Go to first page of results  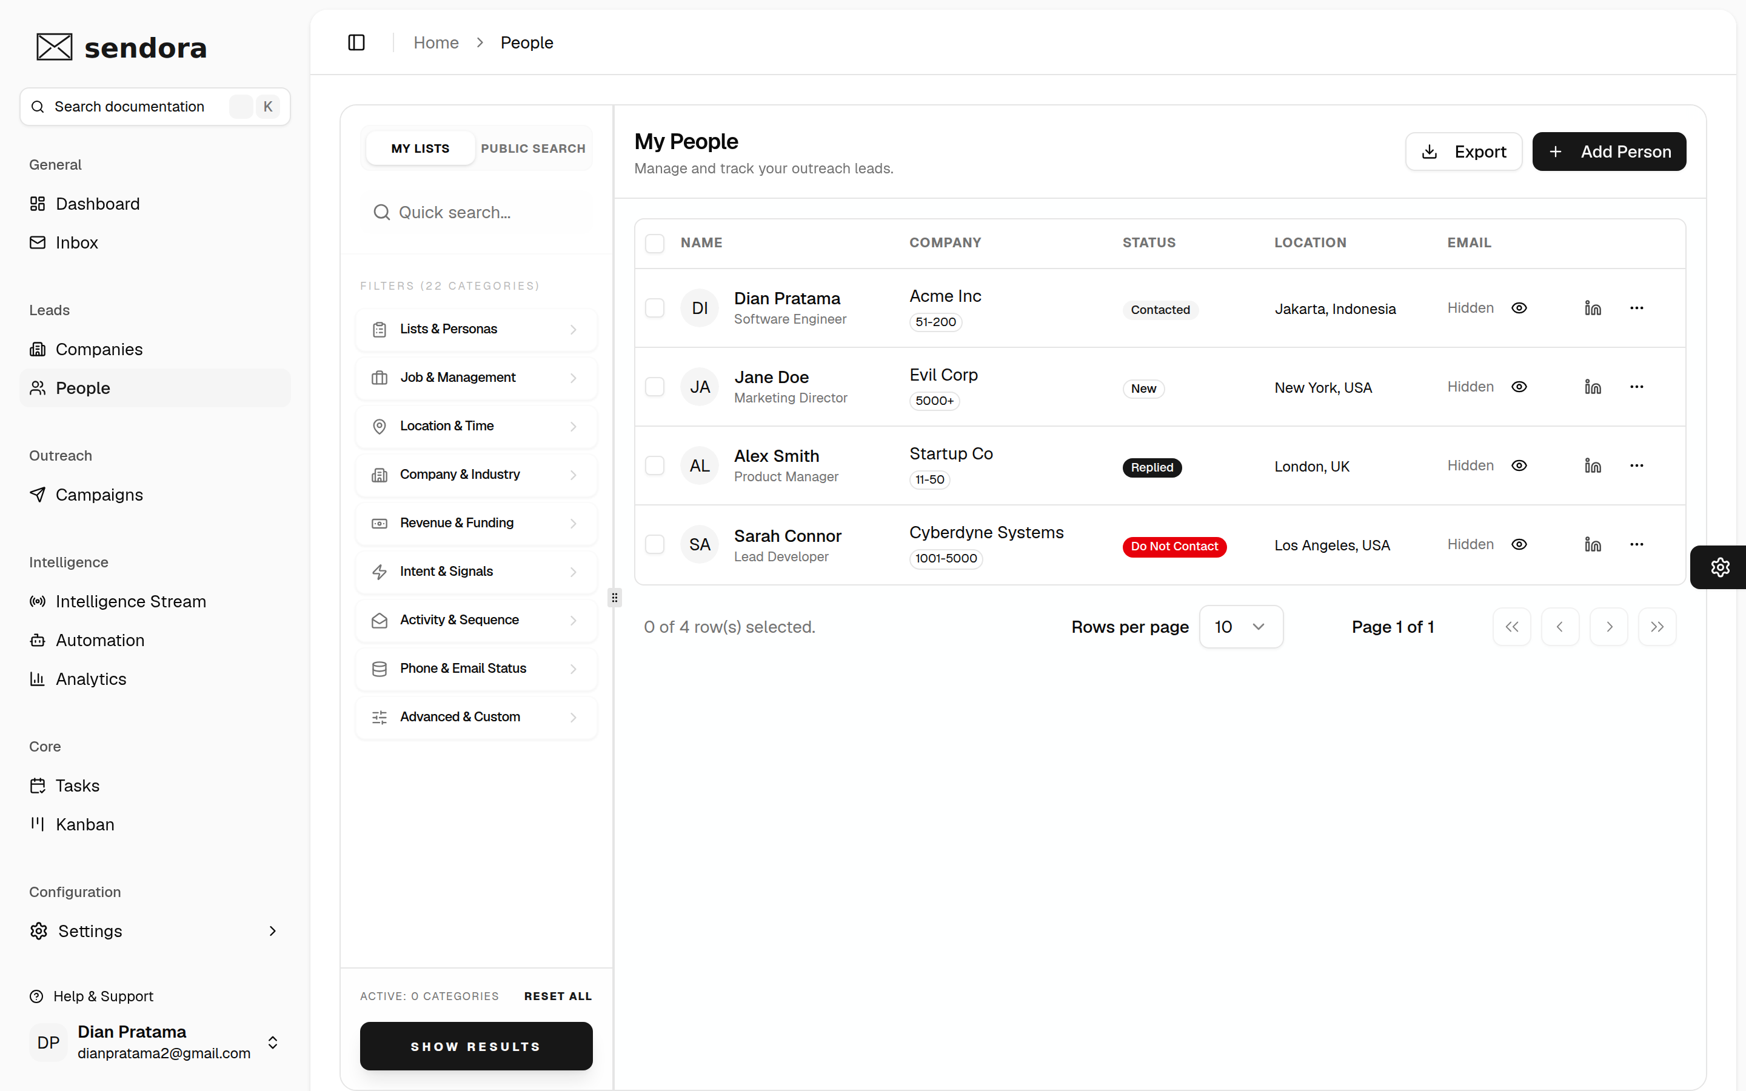click(x=1511, y=626)
